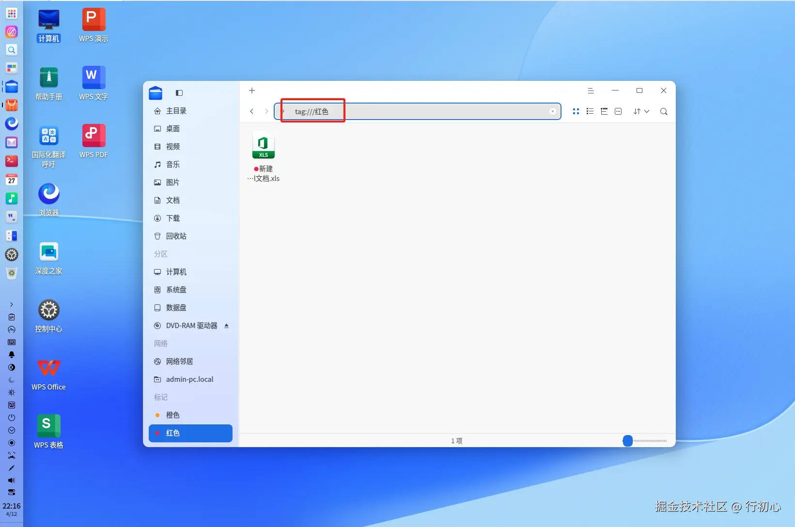The image size is (795, 527).
Task: Switch to tree view
Action: [x=604, y=111]
